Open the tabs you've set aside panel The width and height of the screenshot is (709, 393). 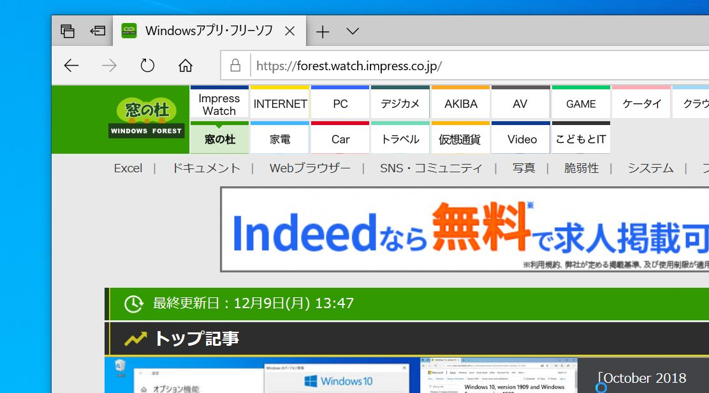coord(98,30)
